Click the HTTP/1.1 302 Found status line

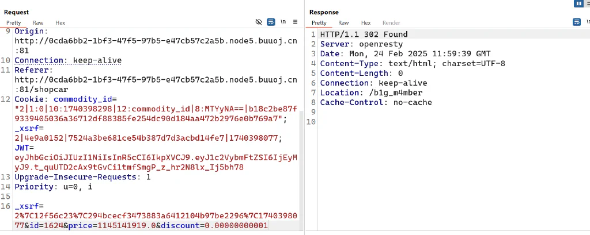364,34
